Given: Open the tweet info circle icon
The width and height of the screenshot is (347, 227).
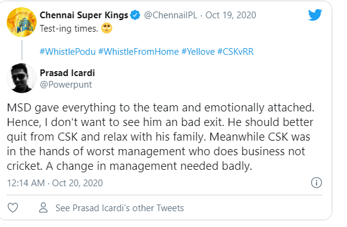Looking at the screenshot, I should tap(317, 183).
